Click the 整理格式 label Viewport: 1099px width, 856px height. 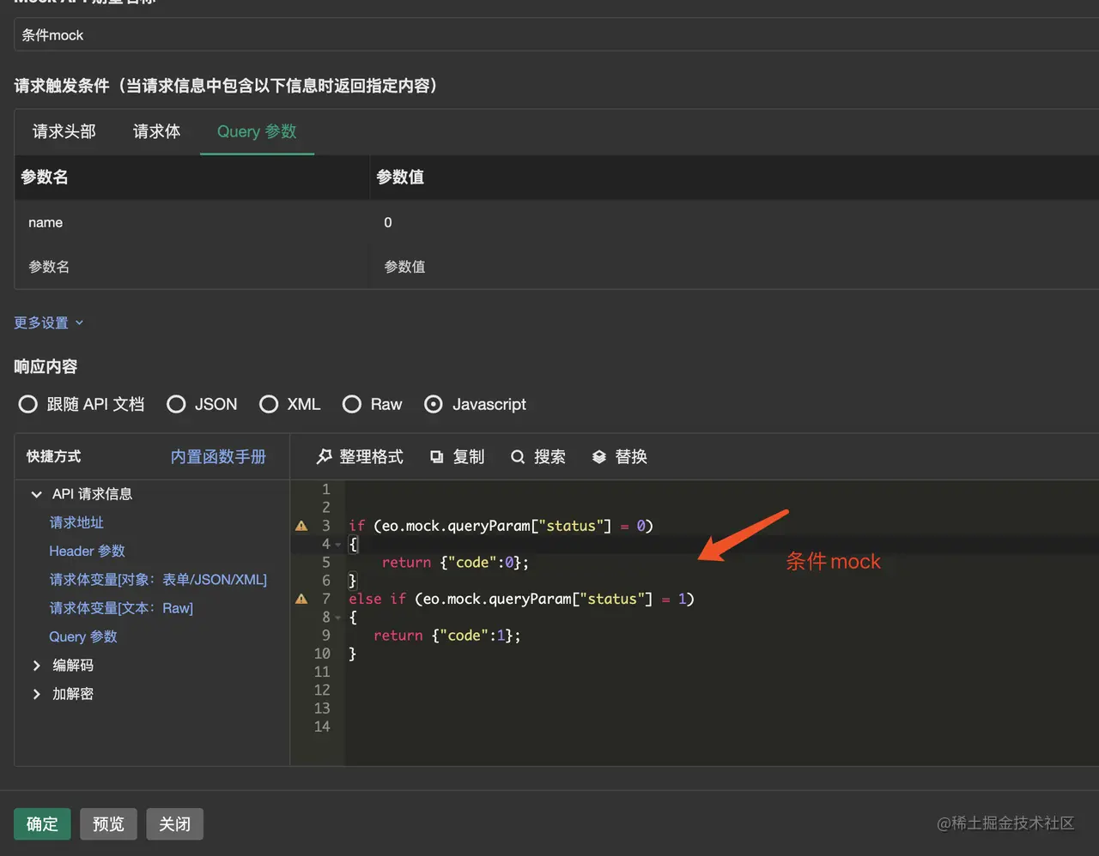(371, 457)
